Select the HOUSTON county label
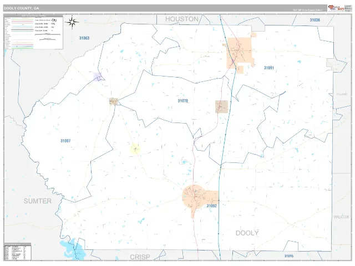 pos(182,19)
